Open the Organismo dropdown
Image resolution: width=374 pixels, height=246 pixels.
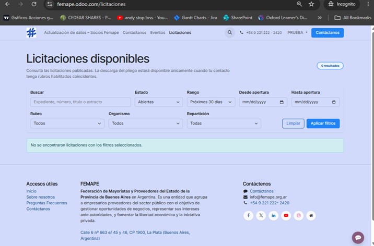(x=146, y=124)
